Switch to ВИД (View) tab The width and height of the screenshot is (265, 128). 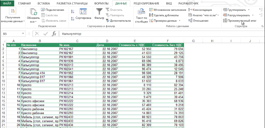tap(169, 3)
